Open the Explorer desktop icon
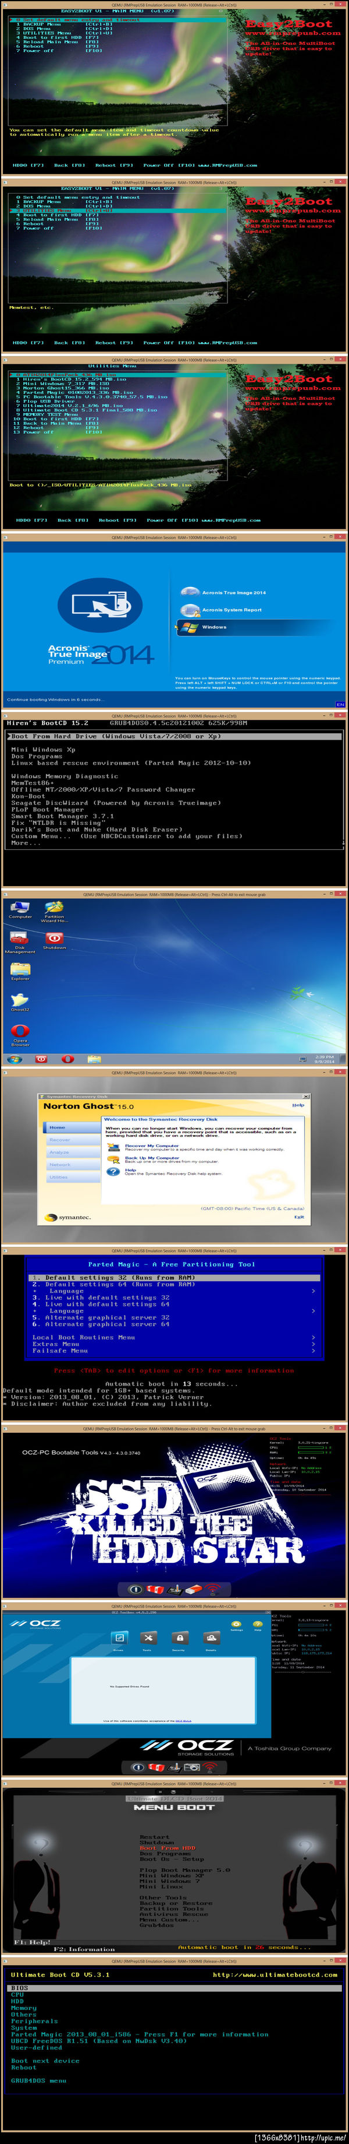The image size is (349, 2144). (20, 971)
